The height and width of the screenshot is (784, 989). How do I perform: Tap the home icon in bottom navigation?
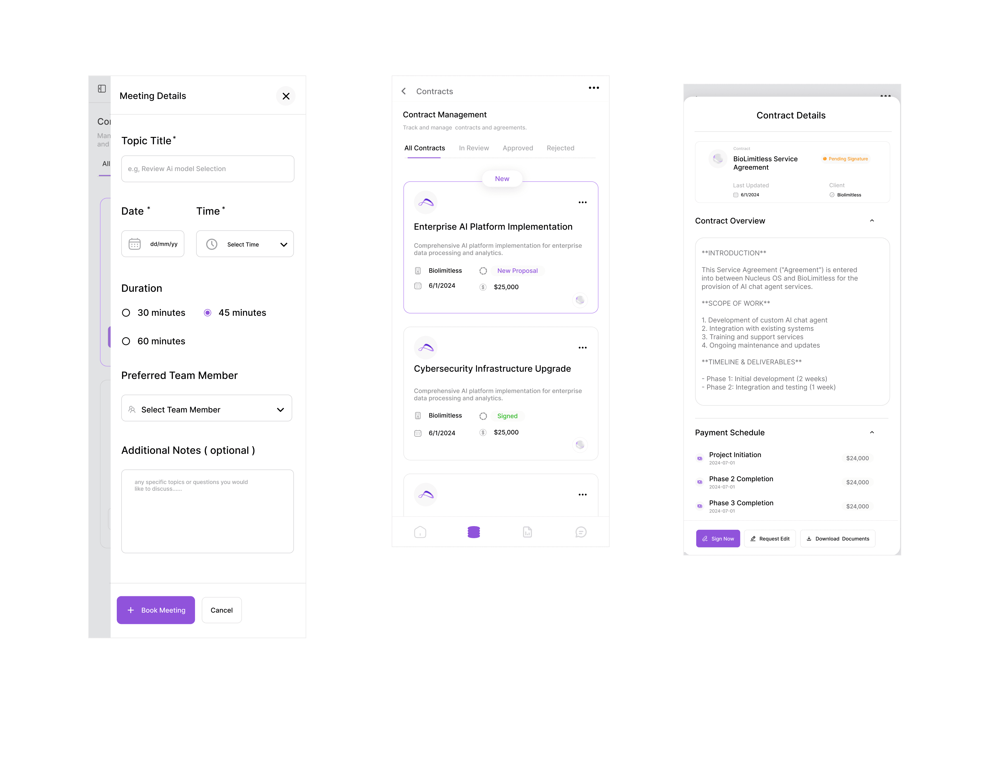pyautogui.click(x=420, y=532)
